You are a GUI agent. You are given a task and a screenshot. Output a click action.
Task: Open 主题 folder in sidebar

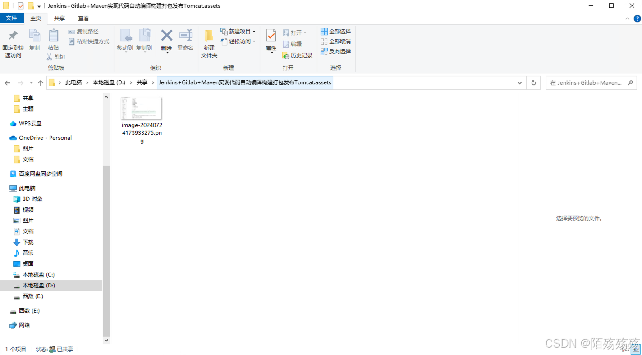click(28, 109)
